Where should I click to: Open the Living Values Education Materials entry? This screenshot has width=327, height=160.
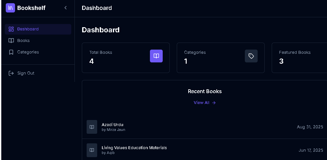point(134,148)
